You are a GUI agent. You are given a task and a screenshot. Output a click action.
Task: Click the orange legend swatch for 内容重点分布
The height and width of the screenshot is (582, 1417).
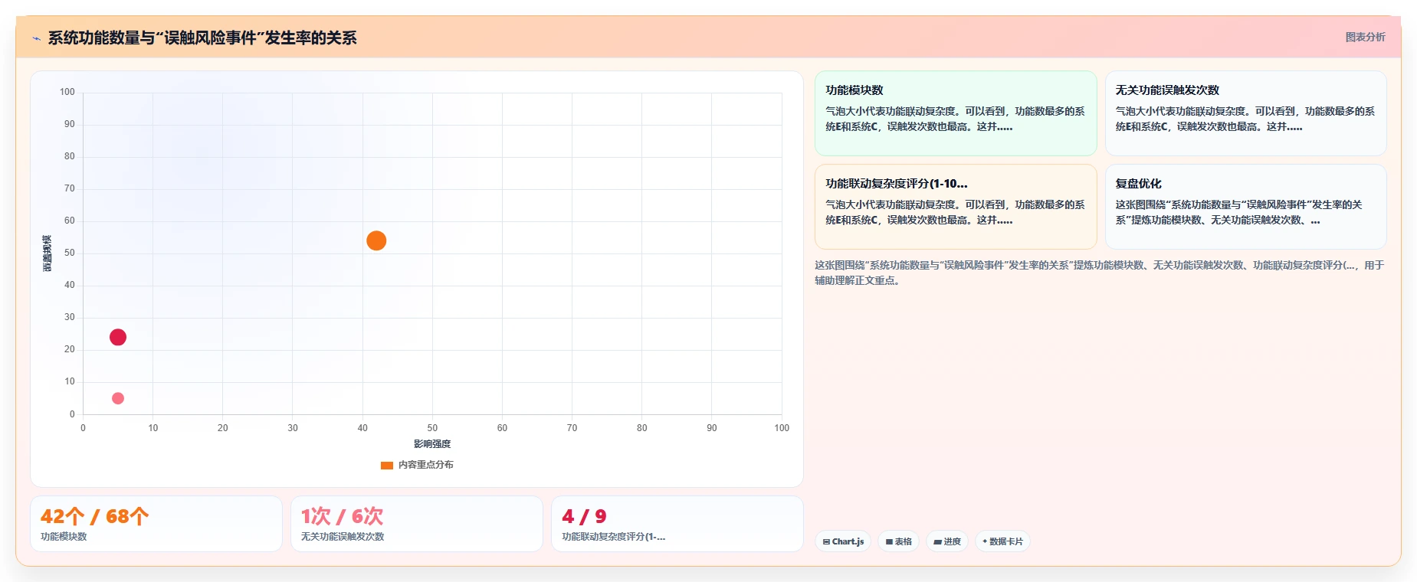387,465
